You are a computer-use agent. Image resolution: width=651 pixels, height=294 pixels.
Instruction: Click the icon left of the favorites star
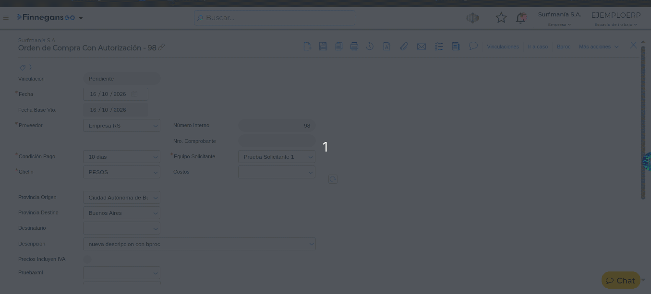(473, 18)
